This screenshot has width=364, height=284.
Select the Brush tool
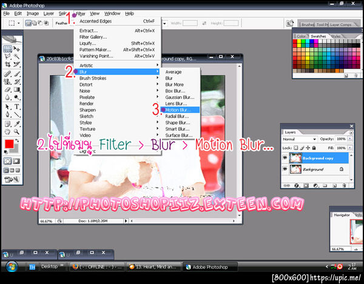point(16,74)
